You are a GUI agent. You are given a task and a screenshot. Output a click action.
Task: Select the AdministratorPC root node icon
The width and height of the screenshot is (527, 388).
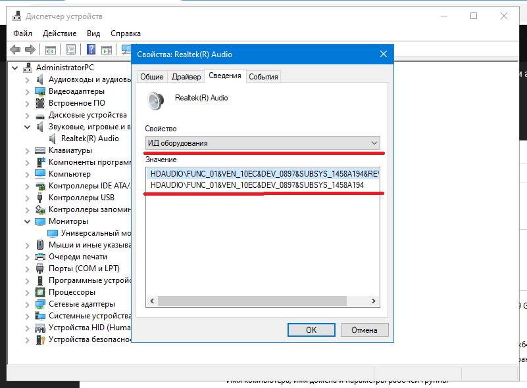(27, 68)
